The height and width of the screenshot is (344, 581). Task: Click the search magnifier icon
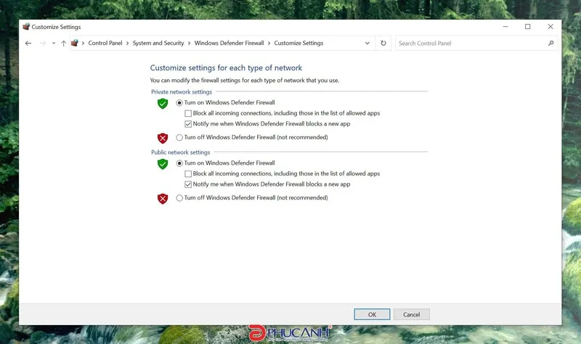click(x=551, y=44)
